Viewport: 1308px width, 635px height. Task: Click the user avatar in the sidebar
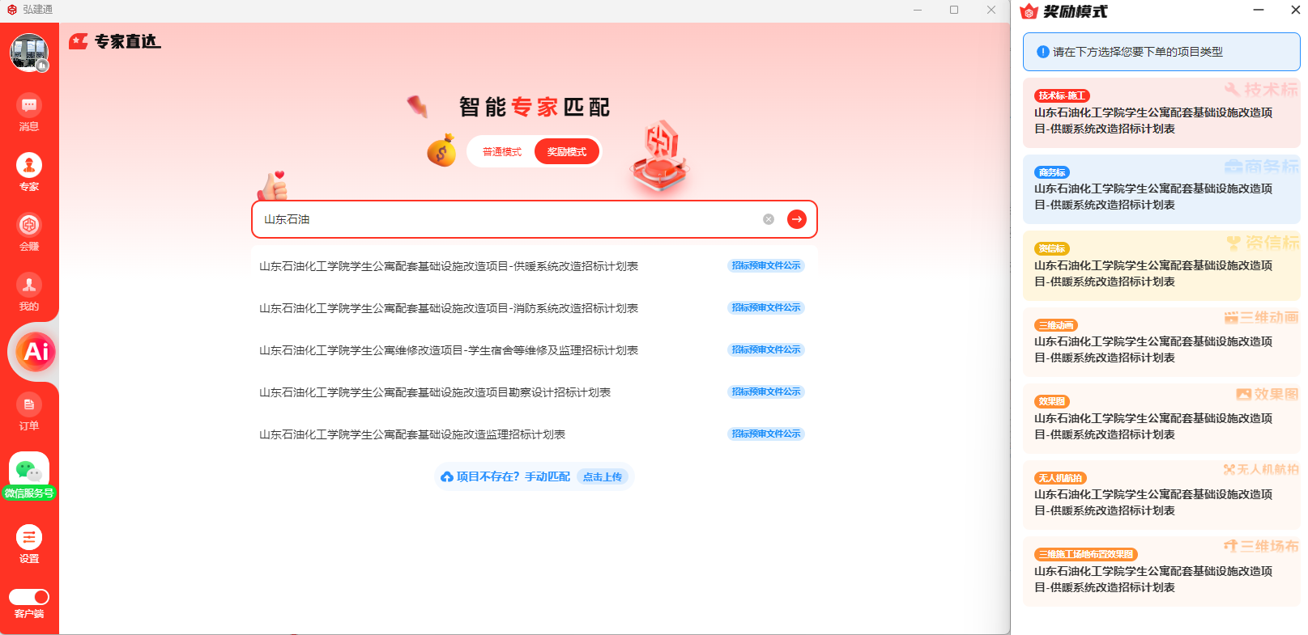pyautogui.click(x=29, y=53)
